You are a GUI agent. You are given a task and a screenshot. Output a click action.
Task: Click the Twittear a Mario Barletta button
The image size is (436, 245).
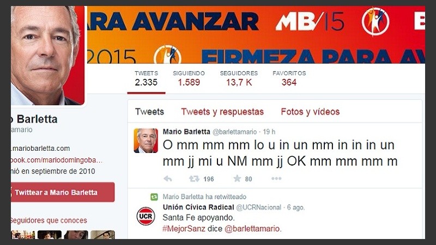point(63,192)
